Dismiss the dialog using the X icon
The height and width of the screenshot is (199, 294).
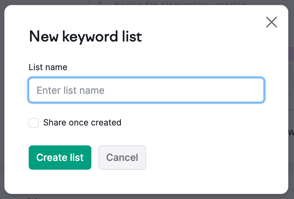click(x=271, y=22)
